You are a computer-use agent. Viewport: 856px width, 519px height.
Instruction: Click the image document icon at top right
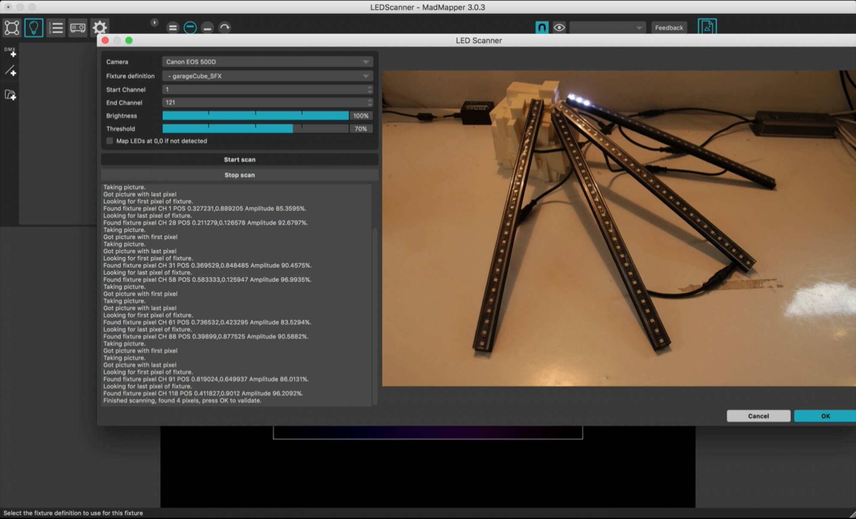point(707,27)
